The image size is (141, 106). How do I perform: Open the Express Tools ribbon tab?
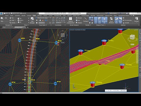pyautogui.click(x=109, y=16)
